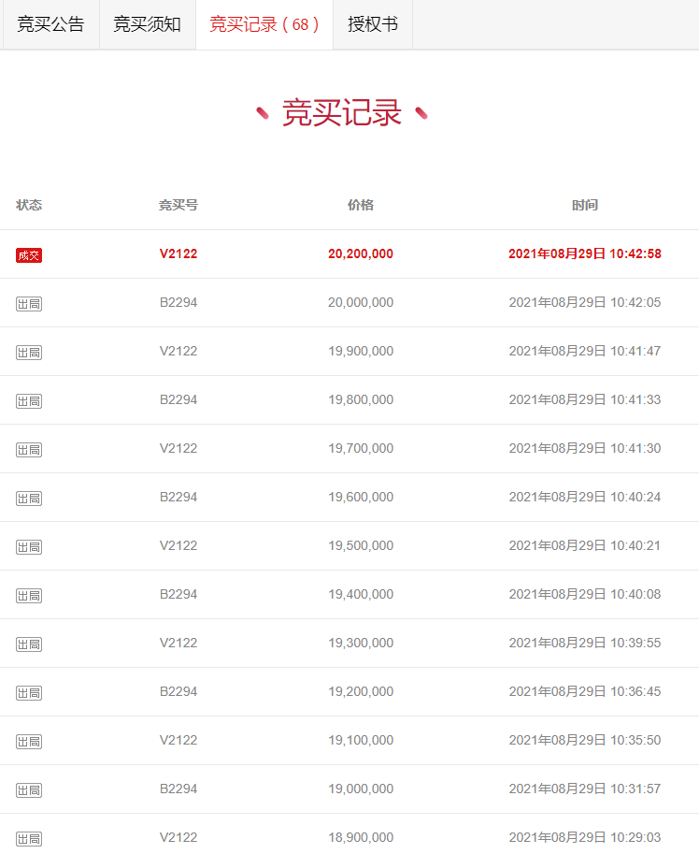Click the winning bidder number V2122 in red
Image resolution: width=699 pixels, height=854 pixels.
[x=178, y=253]
